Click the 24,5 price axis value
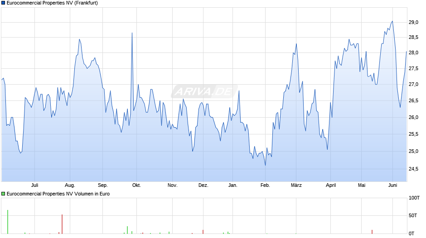The width and height of the screenshot is (426, 238). click(x=413, y=169)
